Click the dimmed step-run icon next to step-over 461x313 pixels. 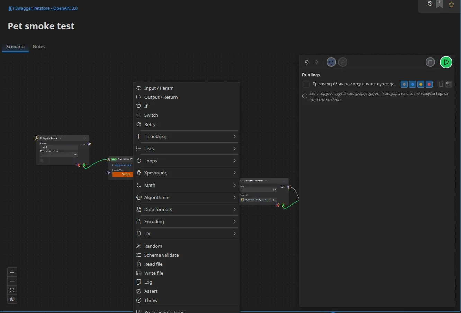pos(343,62)
